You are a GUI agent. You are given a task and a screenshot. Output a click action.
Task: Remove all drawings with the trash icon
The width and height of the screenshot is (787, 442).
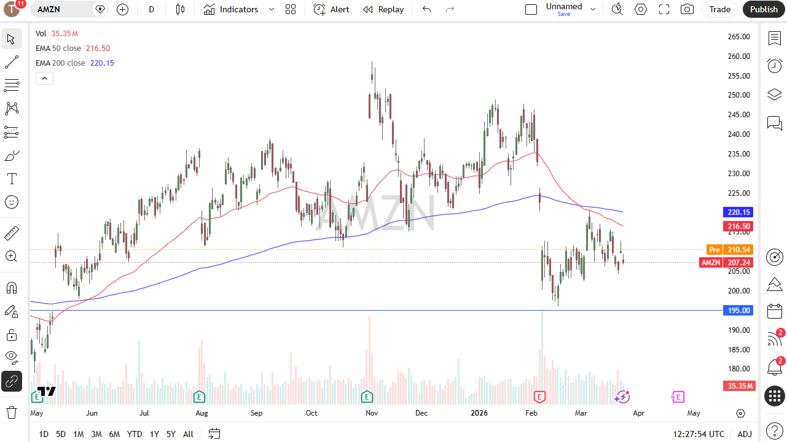[x=12, y=412]
